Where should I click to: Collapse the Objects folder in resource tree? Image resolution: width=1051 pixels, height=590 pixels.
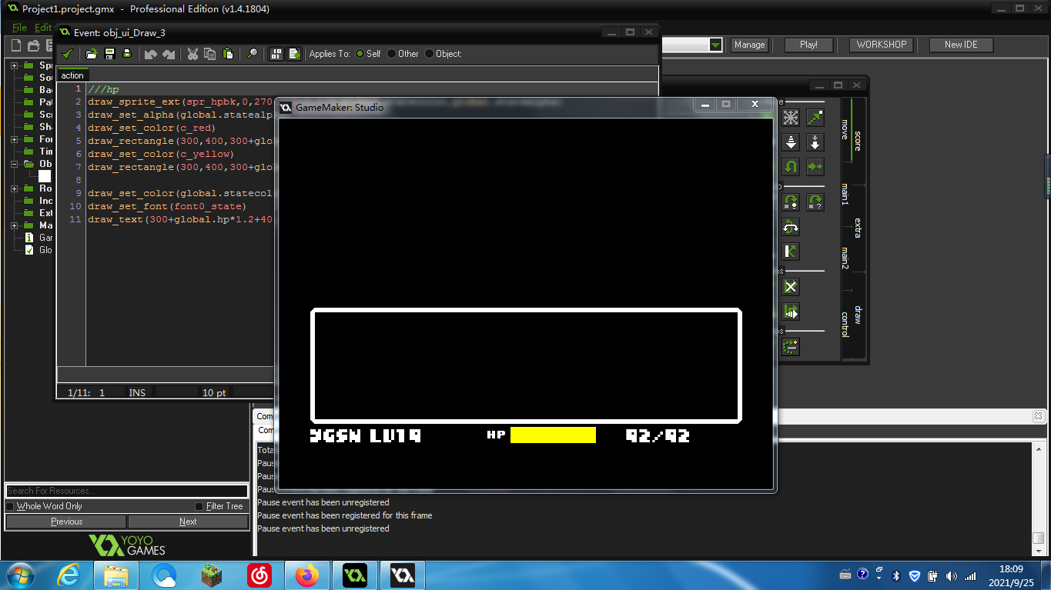[14, 164]
